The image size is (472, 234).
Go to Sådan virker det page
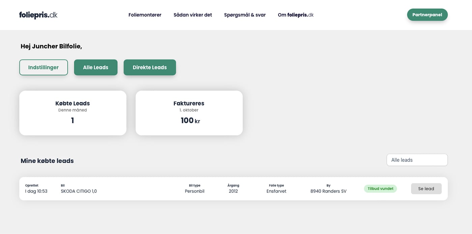pyautogui.click(x=193, y=15)
